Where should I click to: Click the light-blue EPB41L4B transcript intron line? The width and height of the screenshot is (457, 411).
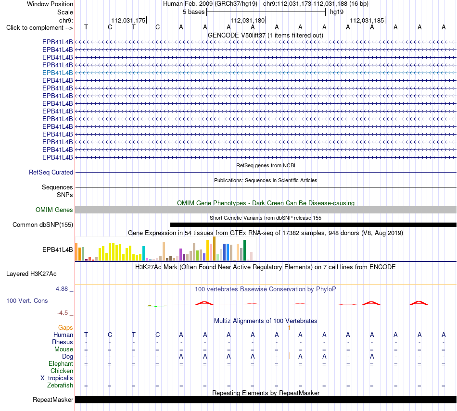(266, 73)
